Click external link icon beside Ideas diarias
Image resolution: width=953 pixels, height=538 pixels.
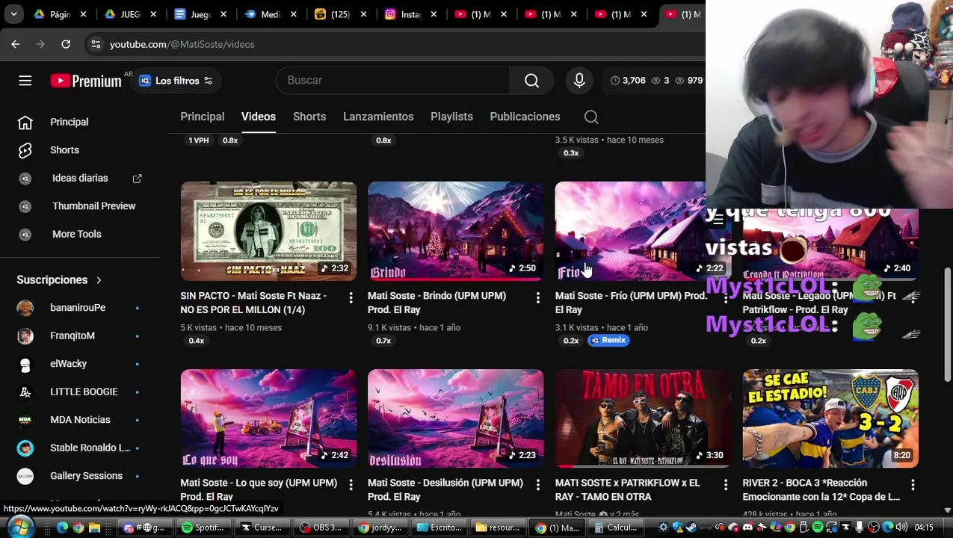(x=137, y=179)
